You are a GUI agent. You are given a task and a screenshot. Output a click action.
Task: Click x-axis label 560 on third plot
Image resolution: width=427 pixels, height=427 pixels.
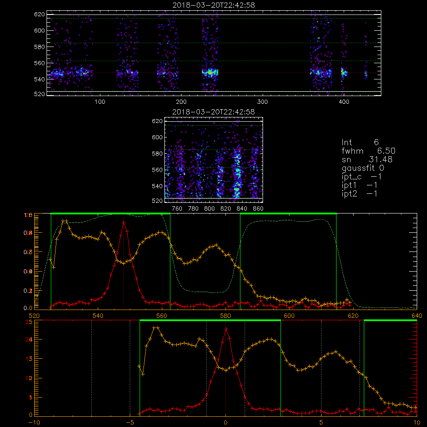(162, 316)
